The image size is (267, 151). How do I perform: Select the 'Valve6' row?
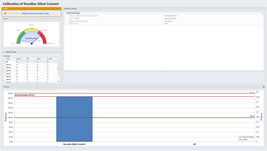[30, 77]
